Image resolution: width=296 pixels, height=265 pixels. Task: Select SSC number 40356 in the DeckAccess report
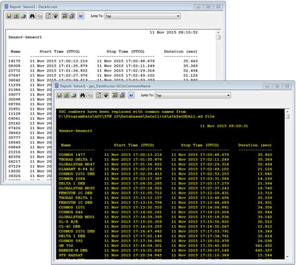(14, 157)
